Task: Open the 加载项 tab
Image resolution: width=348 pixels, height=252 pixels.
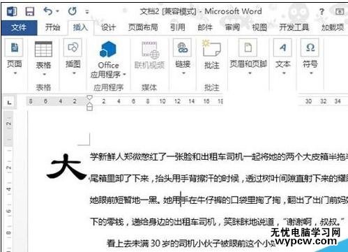Action: (x=333, y=27)
